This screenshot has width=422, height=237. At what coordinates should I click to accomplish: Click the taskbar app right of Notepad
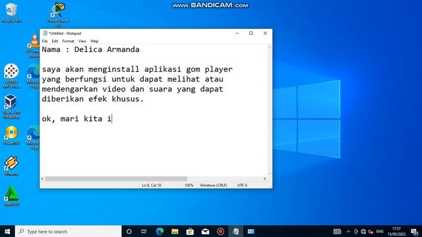251,231
